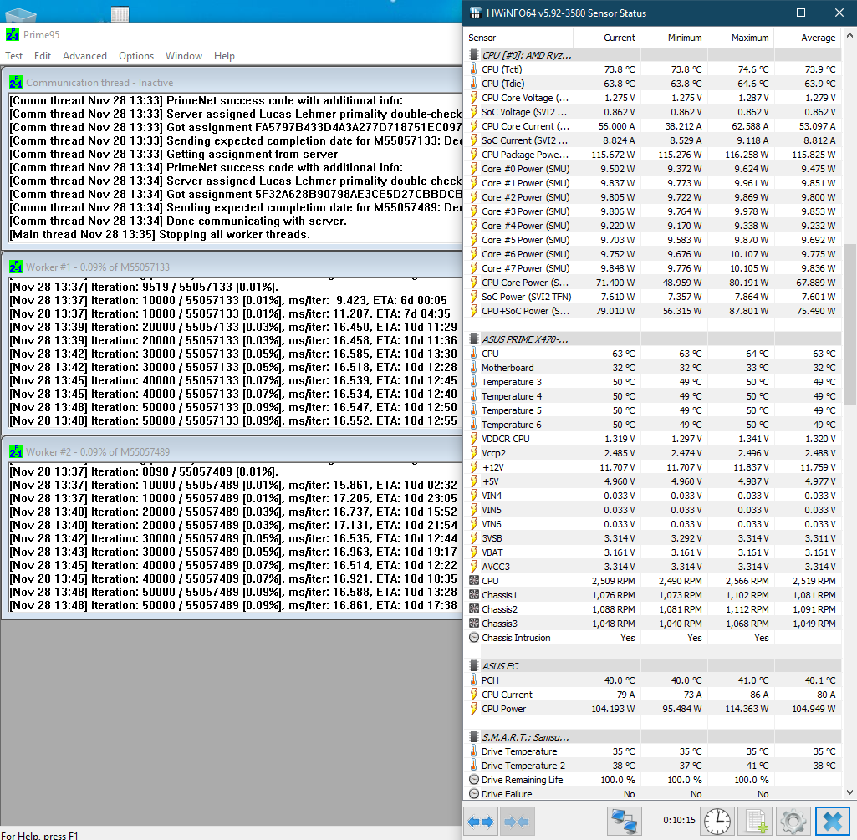This screenshot has width=857, height=840.
Task: Click the HWiNFO64 title bar icon
Action: click(476, 13)
